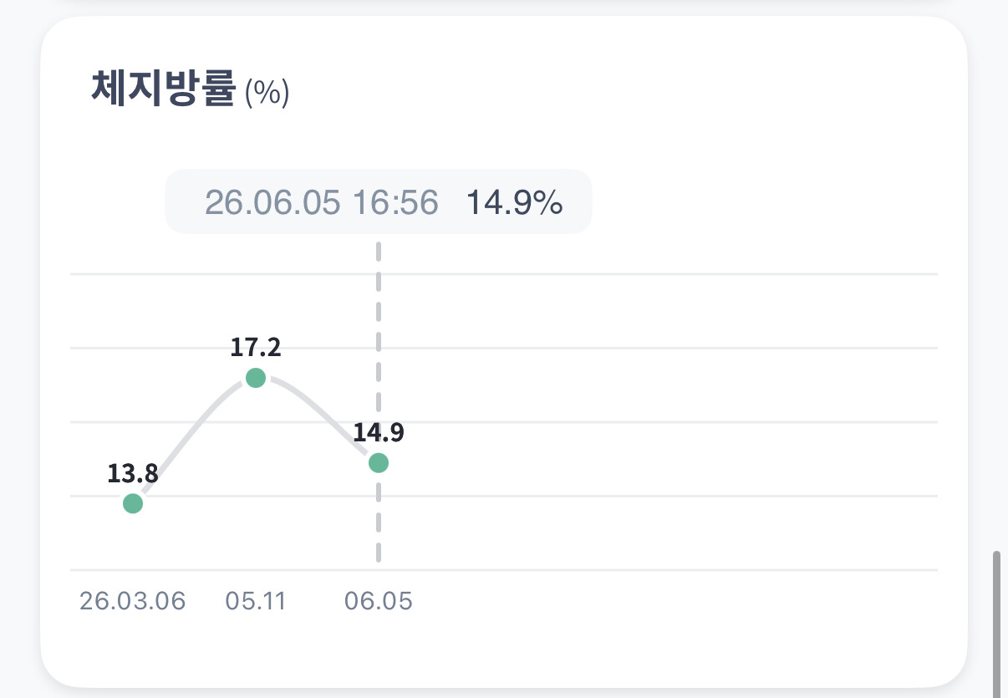This screenshot has width=1008, height=698.
Task: Click the vertical scrollbar thumb on the right edge
Action: click(x=995, y=624)
